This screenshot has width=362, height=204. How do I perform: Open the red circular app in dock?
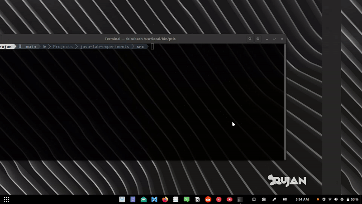[x=219, y=199]
